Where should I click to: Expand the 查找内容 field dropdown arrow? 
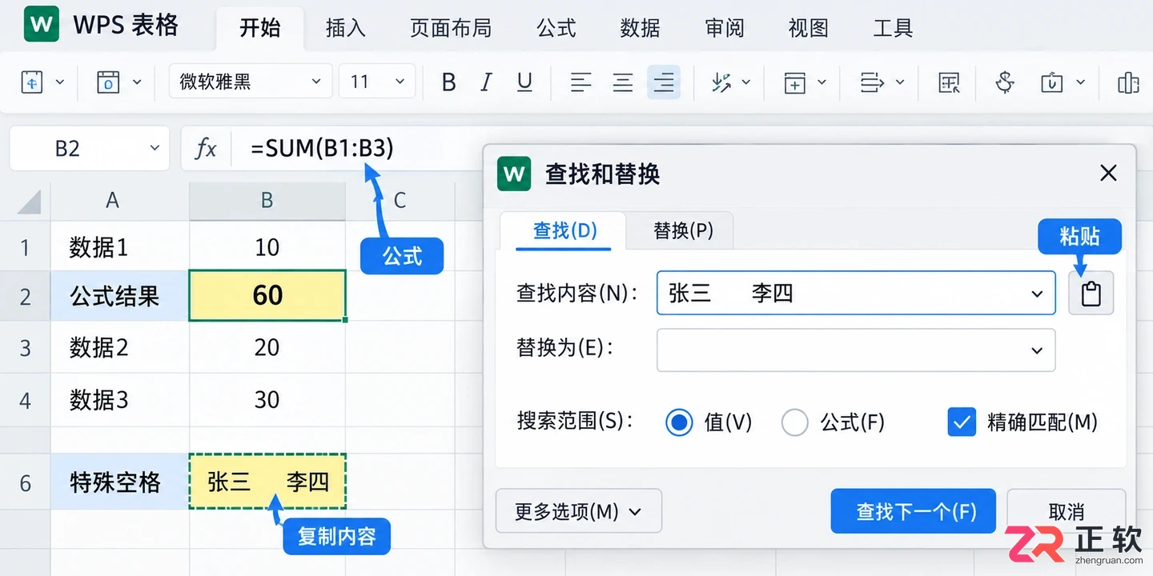pyautogui.click(x=1037, y=294)
